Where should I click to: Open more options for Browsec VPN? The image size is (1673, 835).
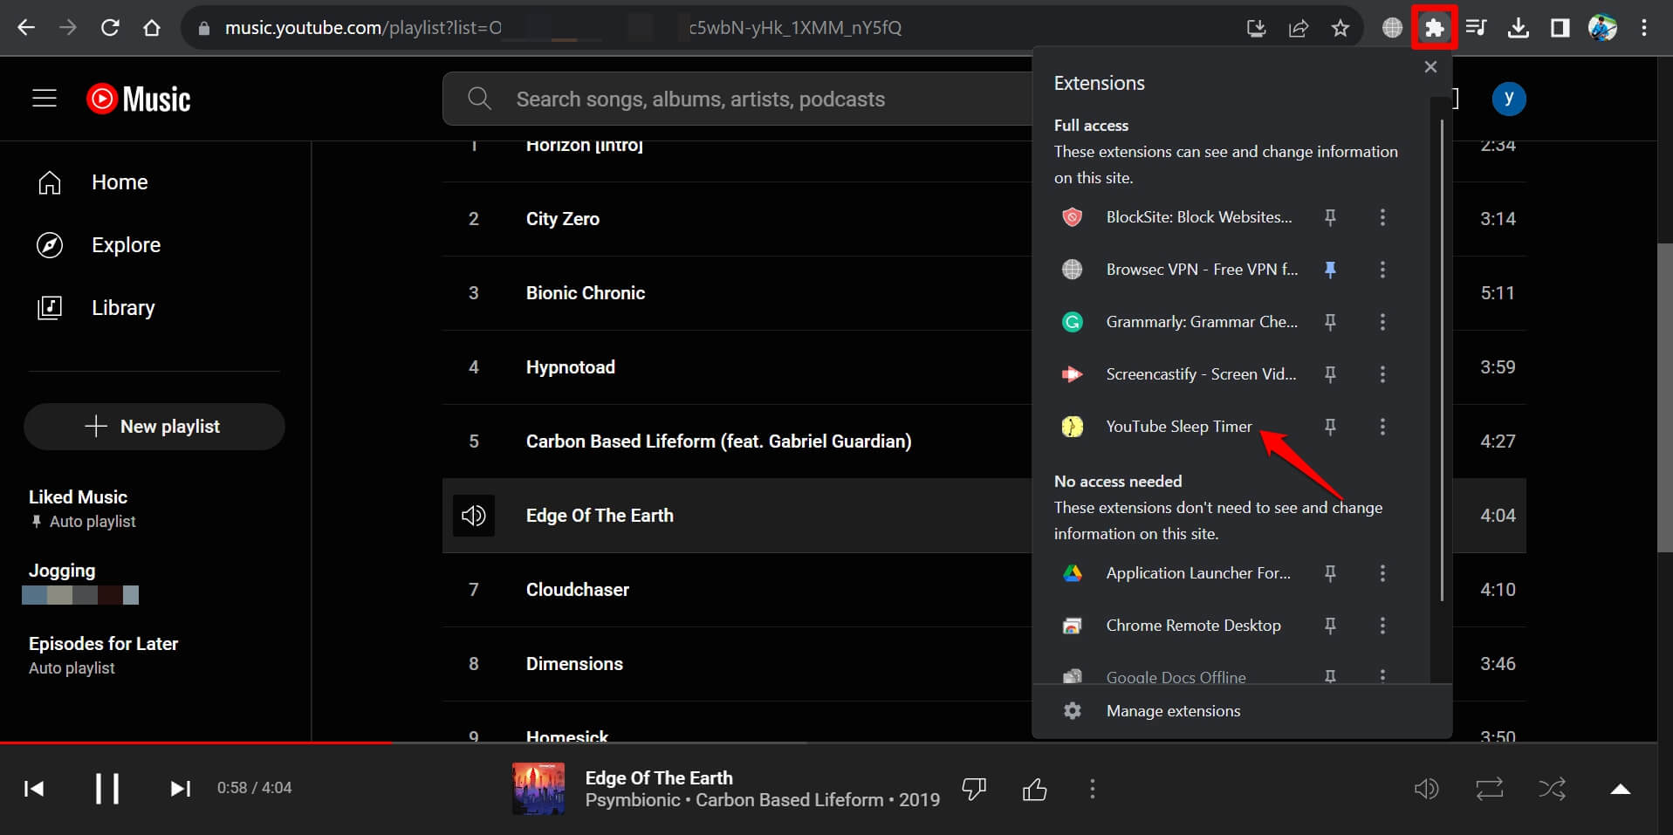click(1382, 270)
